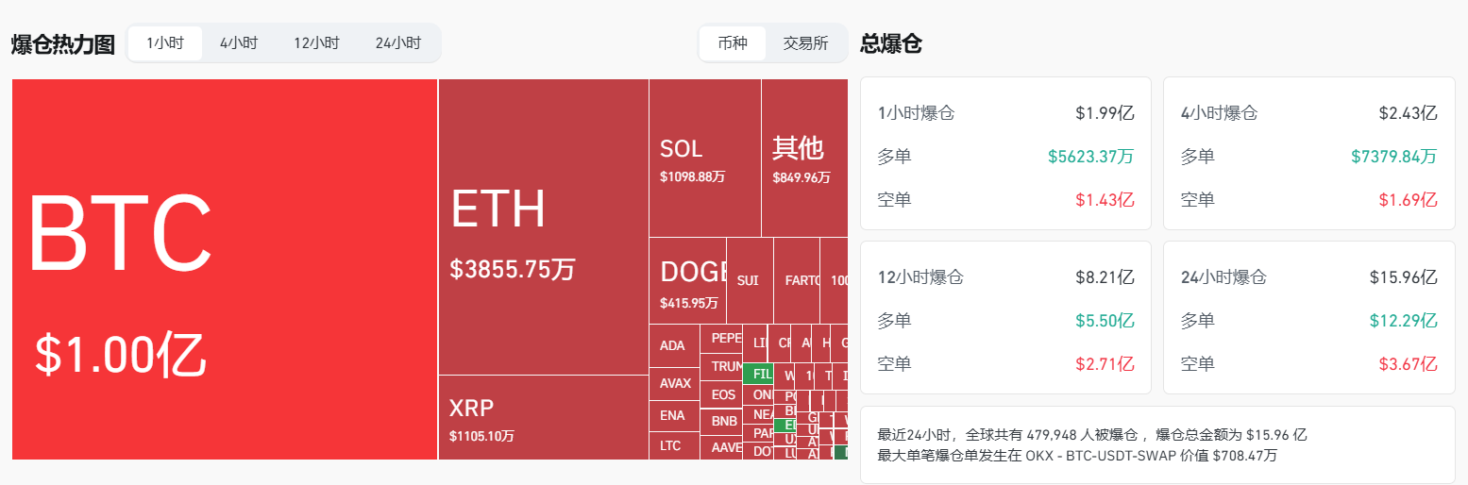Select the BNB heatmap tile
Image resolution: width=1468 pixels, height=485 pixels.
point(724,421)
